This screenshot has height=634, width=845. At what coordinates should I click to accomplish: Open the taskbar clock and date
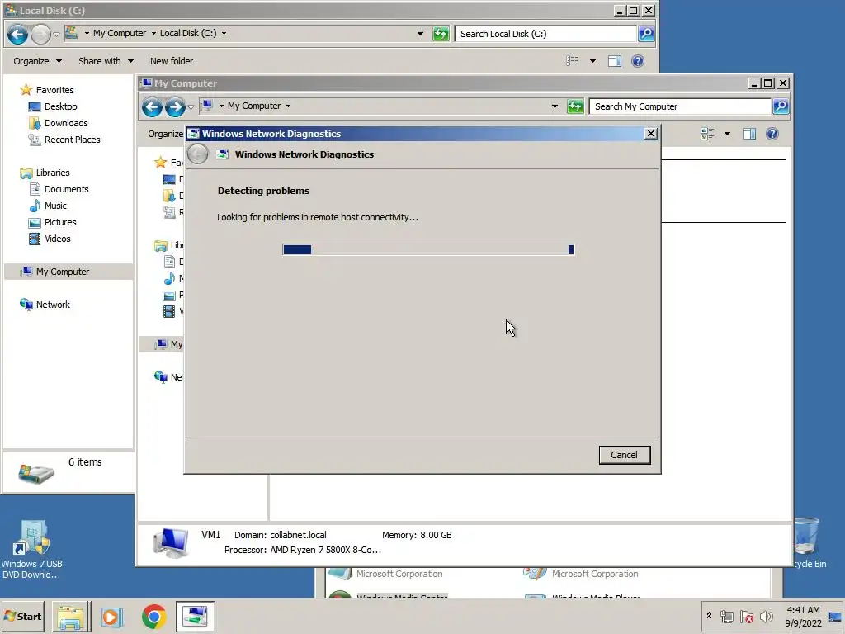click(803, 616)
